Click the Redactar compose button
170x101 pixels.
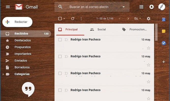(17, 22)
